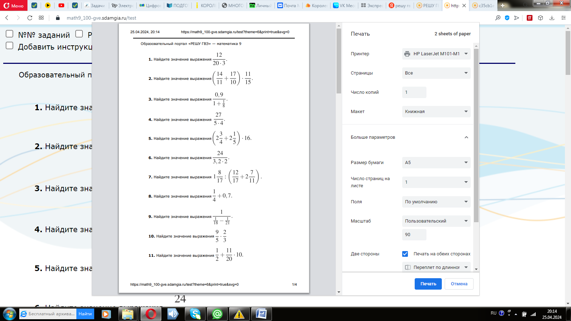Click the Отмена button

point(459,284)
